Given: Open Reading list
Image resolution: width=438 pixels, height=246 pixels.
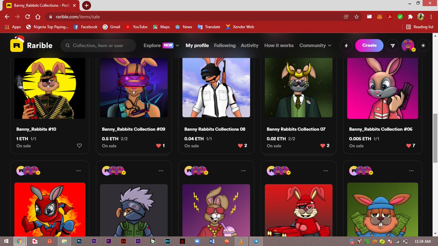Looking at the screenshot, I should [420, 27].
